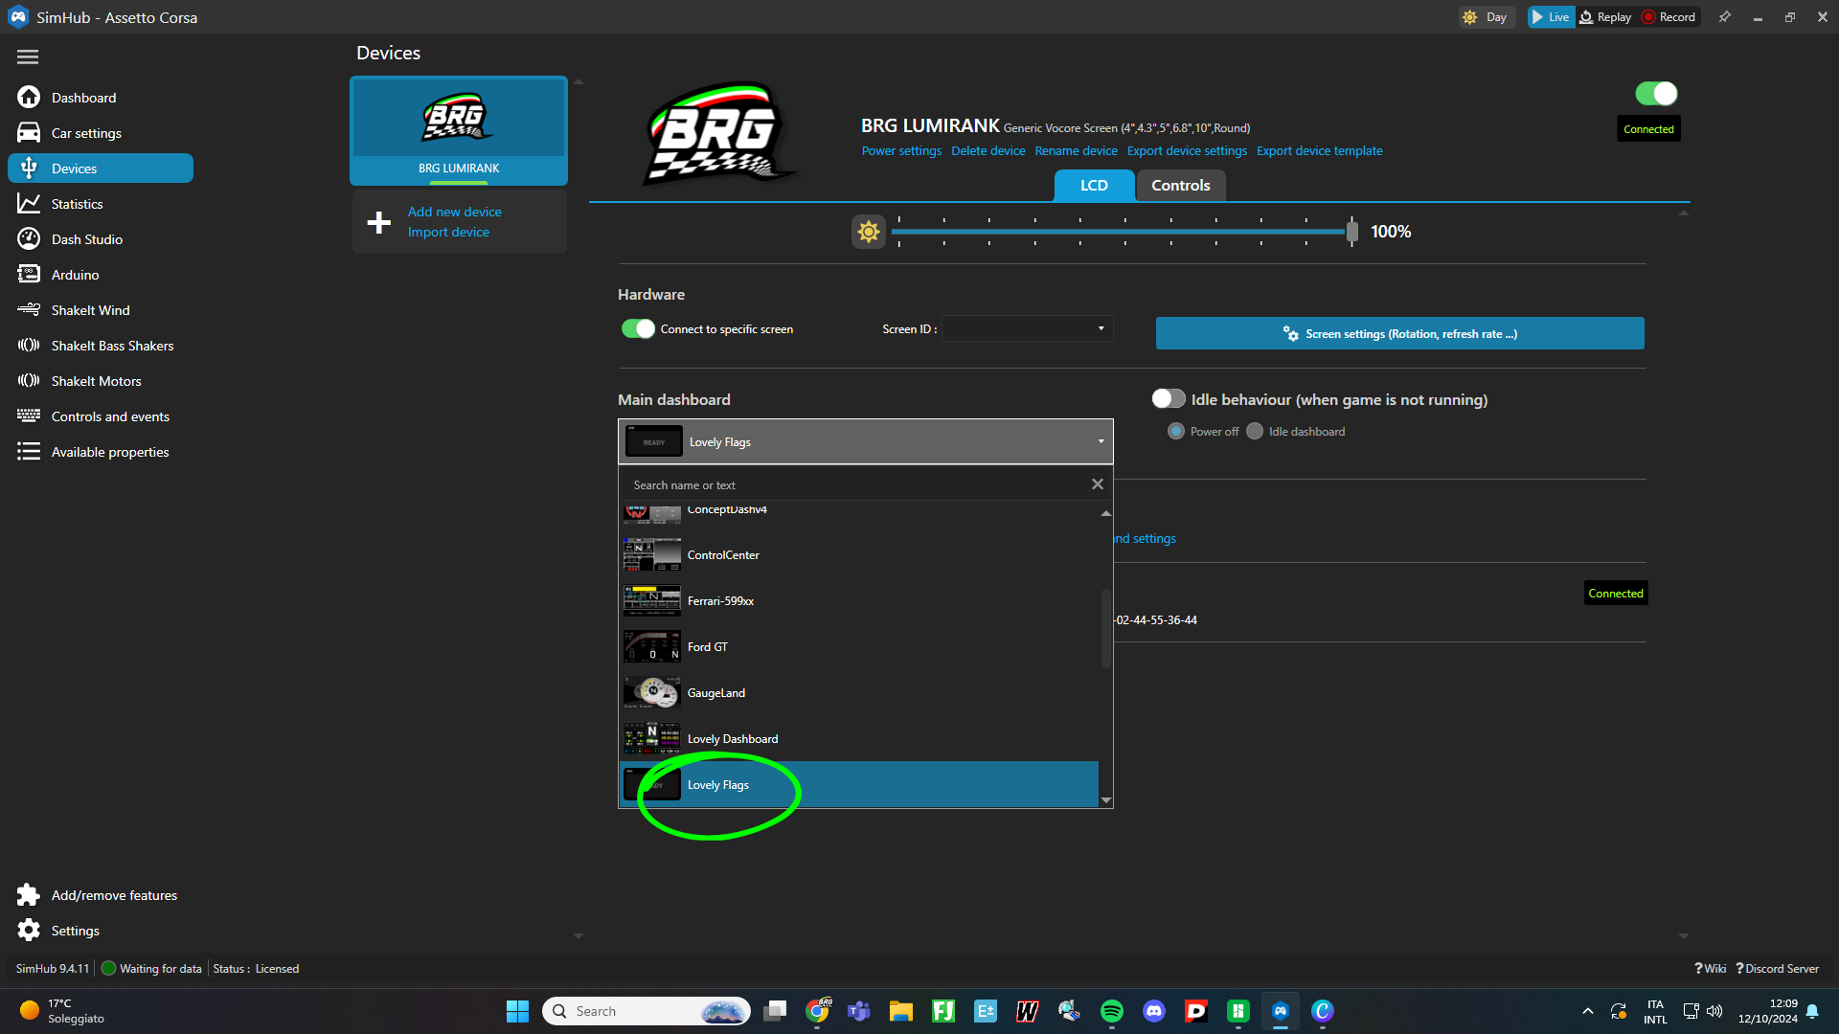
Task: Click the Live mode button
Action: pos(1550,17)
